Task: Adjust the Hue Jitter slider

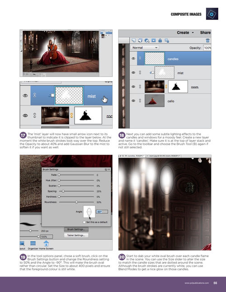Action: (59, 180)
